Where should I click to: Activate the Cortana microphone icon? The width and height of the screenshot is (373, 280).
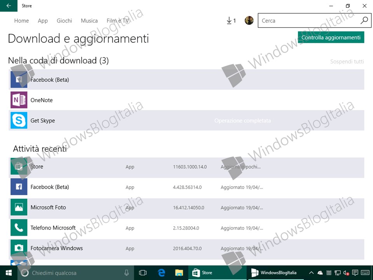127,273
